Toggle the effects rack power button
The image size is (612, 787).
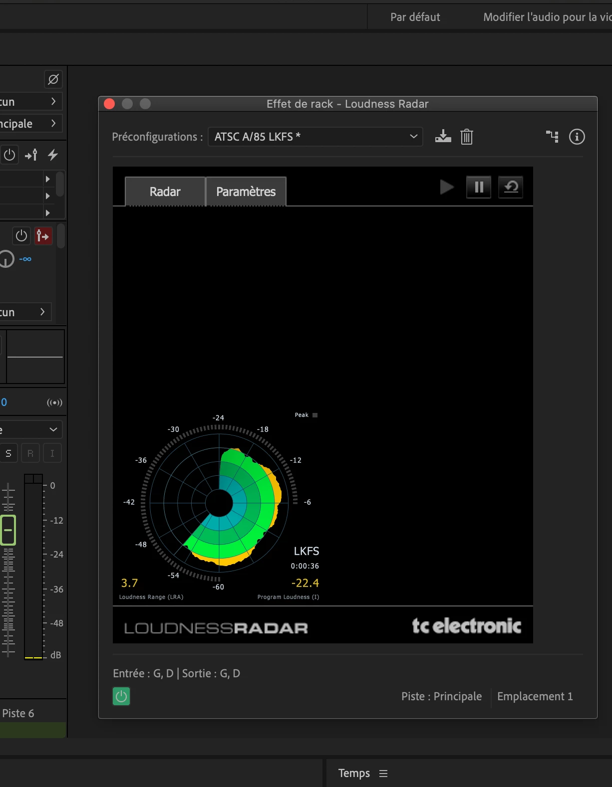point(9,155)
